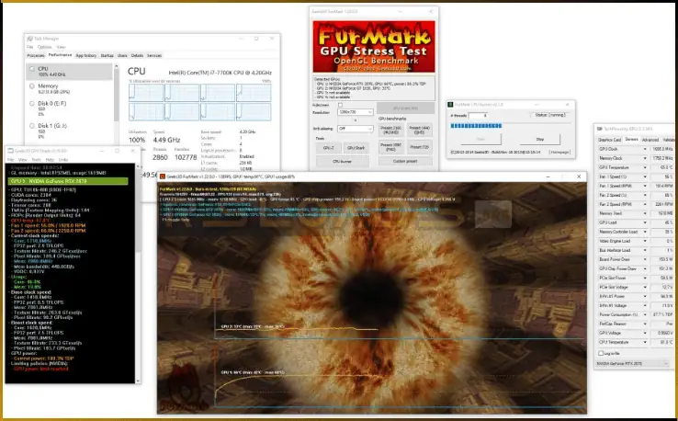Click Preset:1440 (QHD) benchmark button
Image resolution: width=678 pixels, height=421 pixels.
pos(420,130)
